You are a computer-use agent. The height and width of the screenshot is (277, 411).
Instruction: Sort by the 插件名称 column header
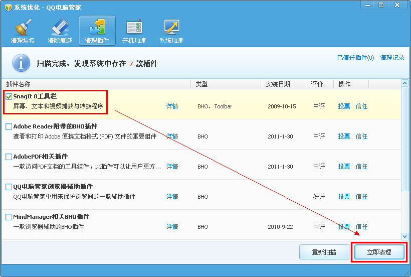pyautogui.click(x=96, y=84)
